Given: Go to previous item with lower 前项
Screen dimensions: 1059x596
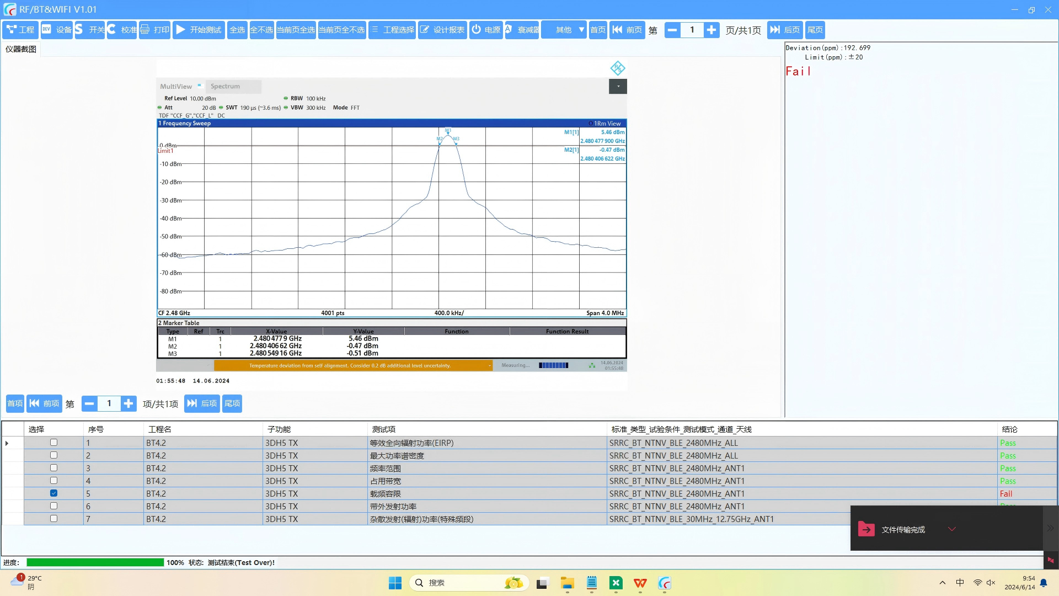Looking at the screenshot, I should (x=44, y=403).
